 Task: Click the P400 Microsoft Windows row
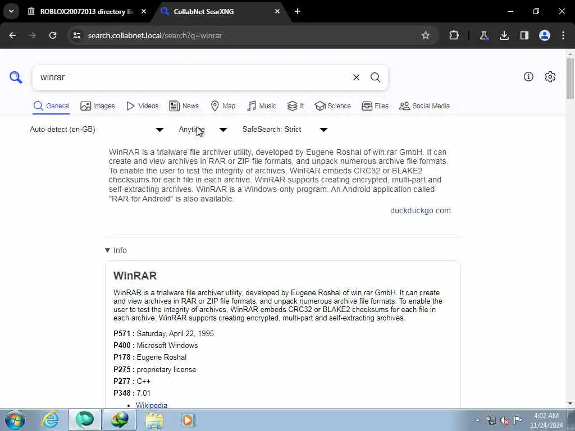click(156, 345)
